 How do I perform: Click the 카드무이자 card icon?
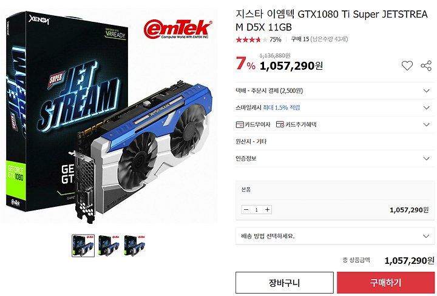240,124
